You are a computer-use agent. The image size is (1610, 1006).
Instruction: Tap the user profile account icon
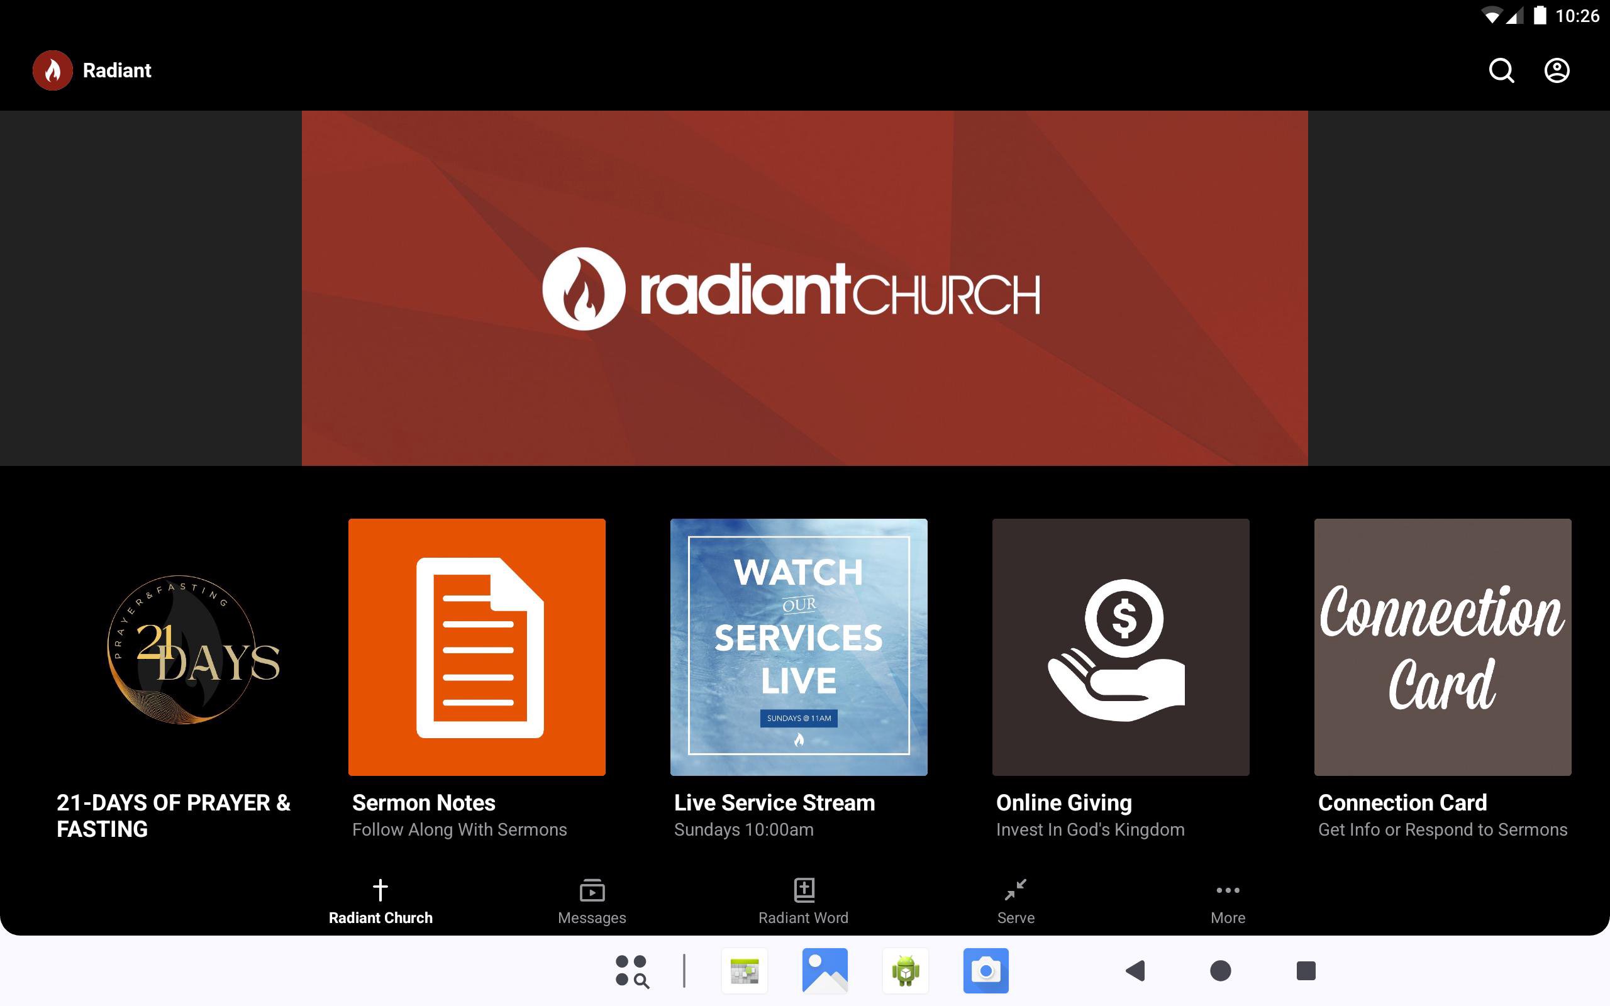pyautogui.click(x=1556, y=70)
